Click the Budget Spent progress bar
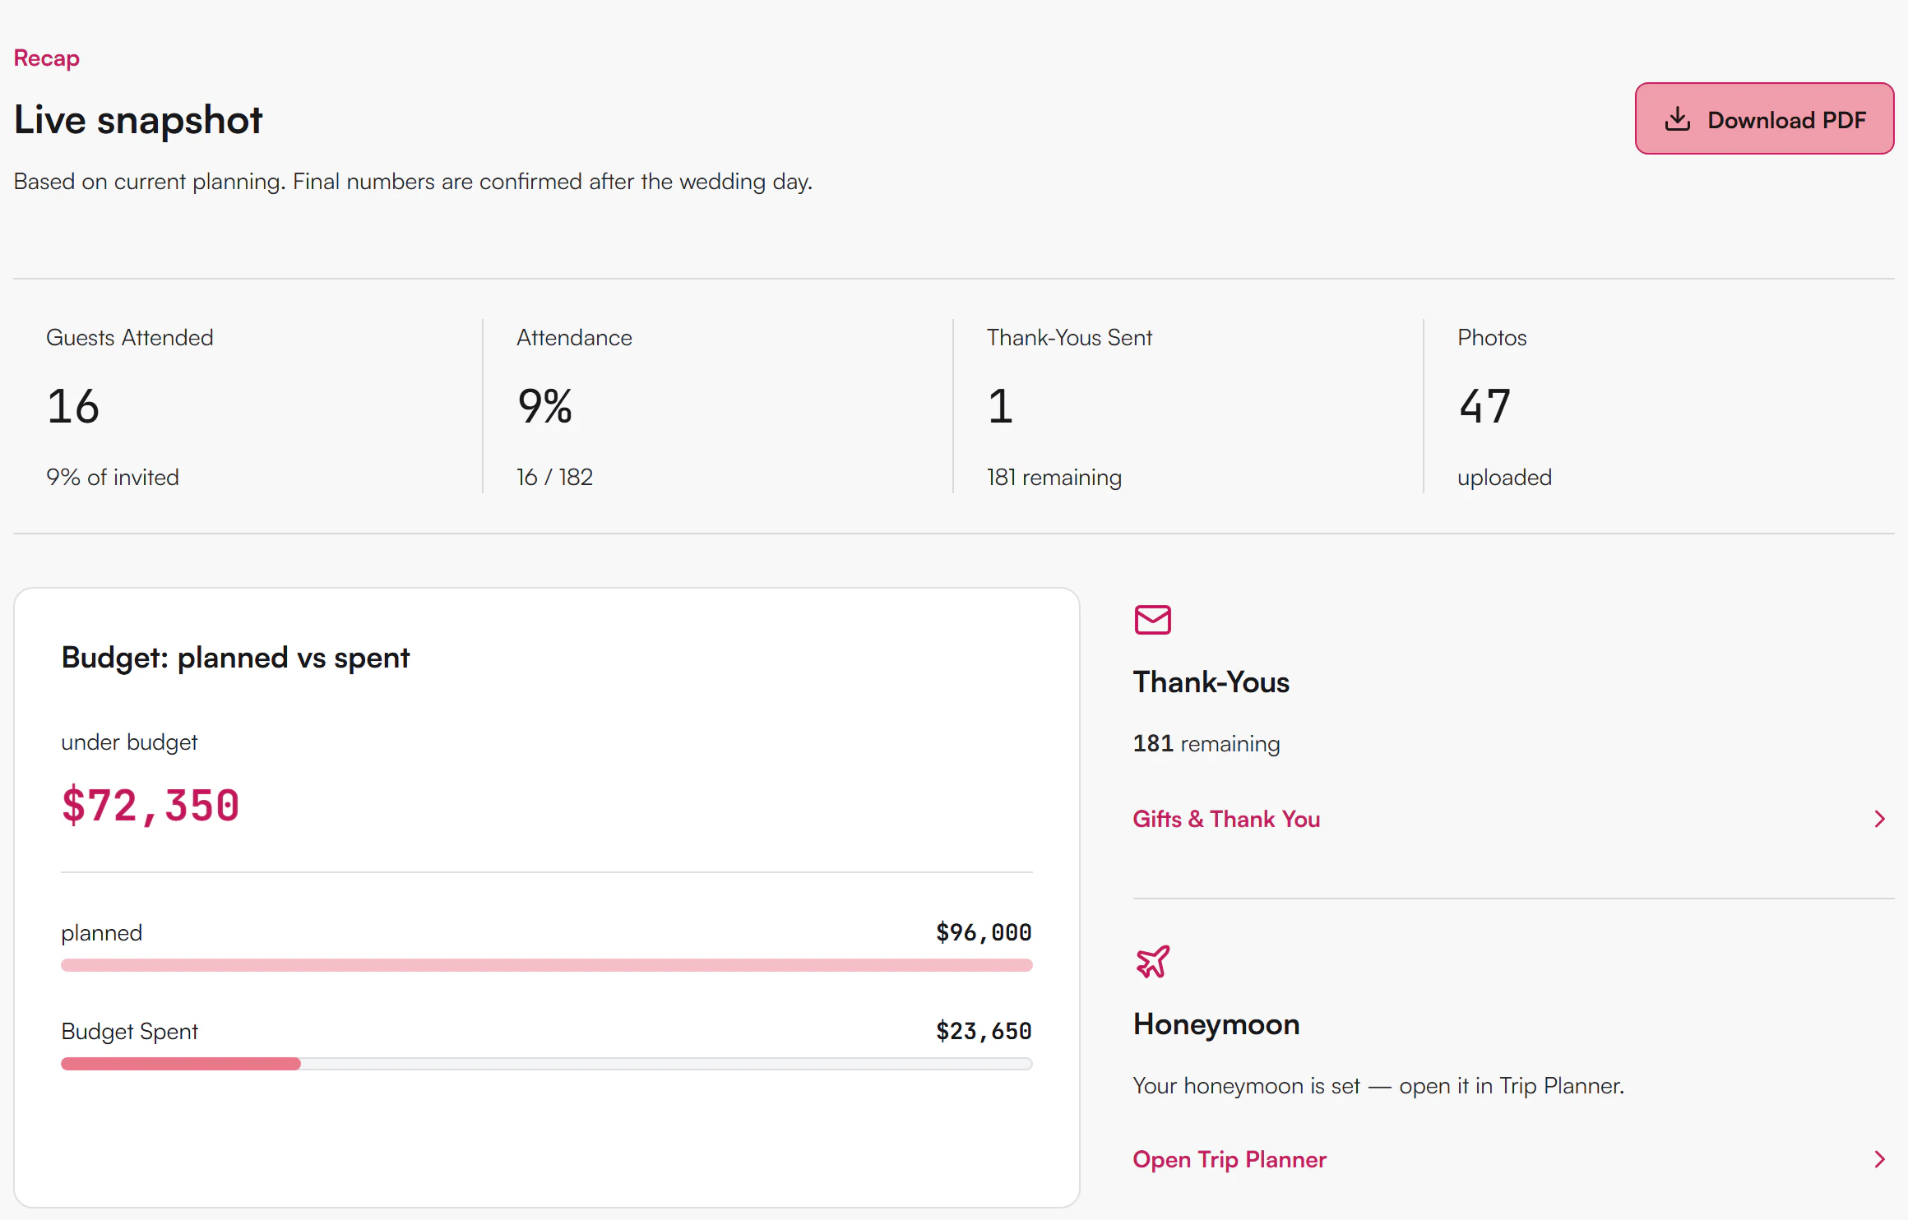This screenshot has width=1908, height=1220. 547,1064
